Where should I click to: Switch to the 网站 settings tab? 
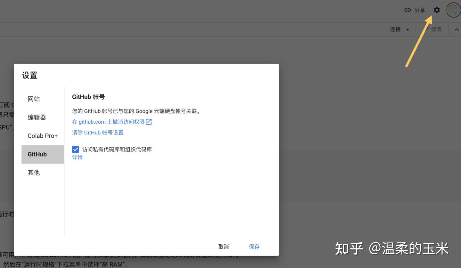coord(34,99)
